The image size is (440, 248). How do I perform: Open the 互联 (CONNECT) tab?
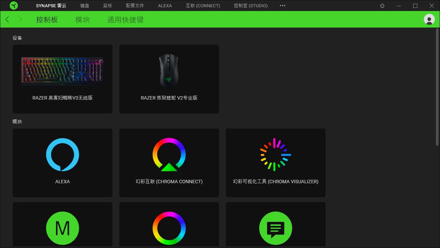[x=203, y=6]
